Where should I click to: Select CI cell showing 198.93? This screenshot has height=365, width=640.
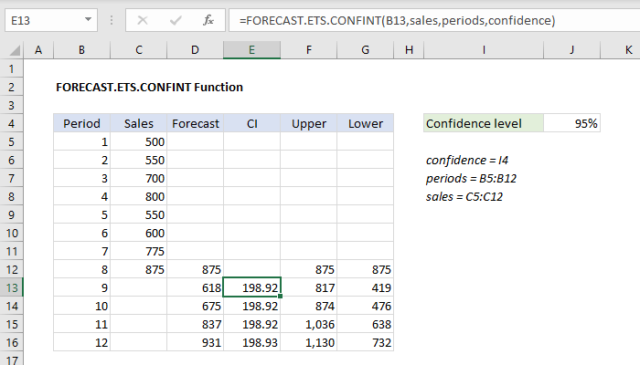pos(251,342)
